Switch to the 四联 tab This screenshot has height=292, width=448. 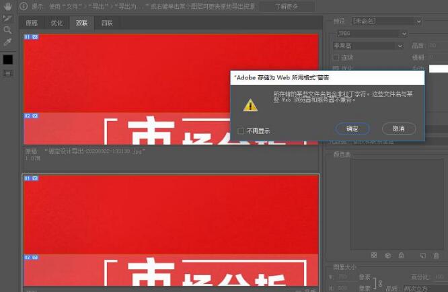tap(107, 23)
